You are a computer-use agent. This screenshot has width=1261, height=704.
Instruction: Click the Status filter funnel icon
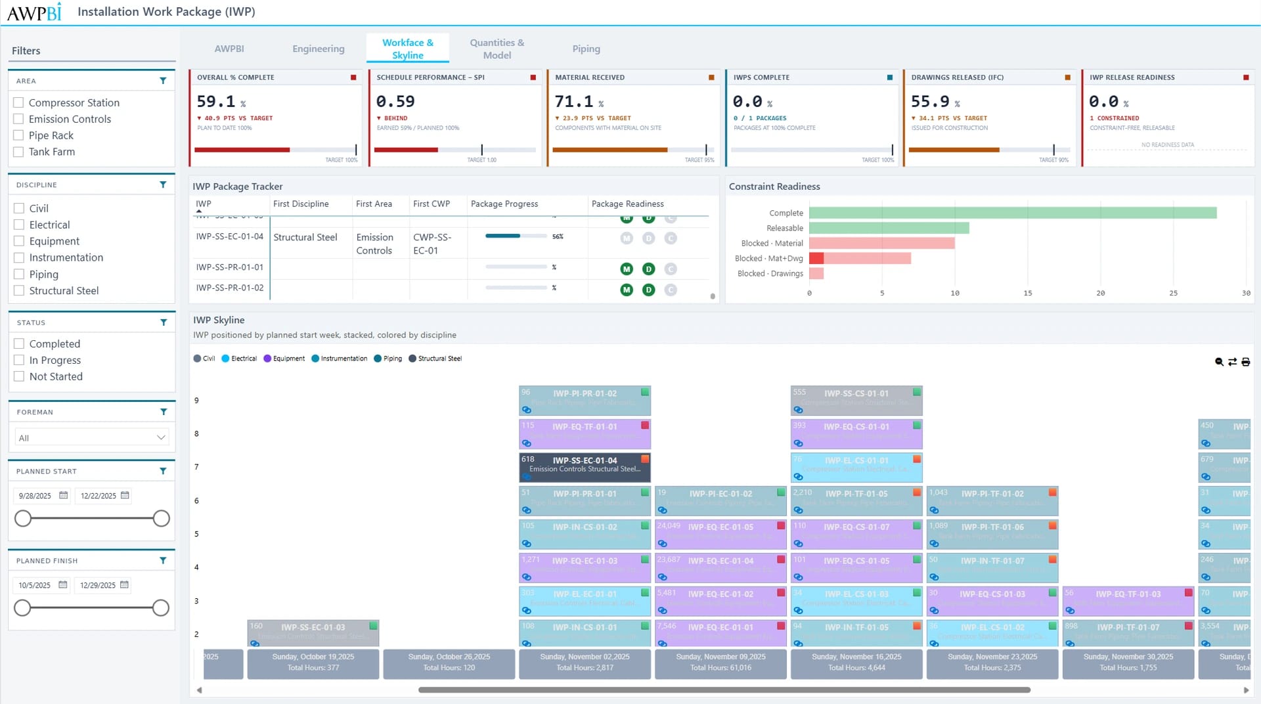coord(164,322)
